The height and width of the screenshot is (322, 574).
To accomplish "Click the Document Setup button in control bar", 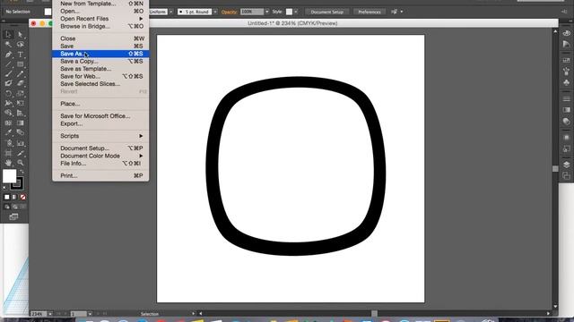I will [x=326, y=12].
